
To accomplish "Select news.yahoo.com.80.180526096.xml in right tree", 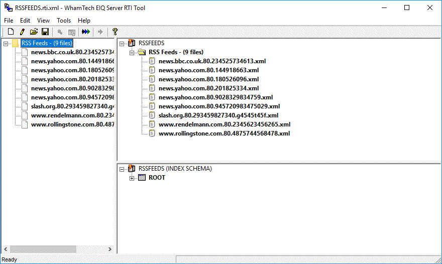I will (x=208, y=79).
